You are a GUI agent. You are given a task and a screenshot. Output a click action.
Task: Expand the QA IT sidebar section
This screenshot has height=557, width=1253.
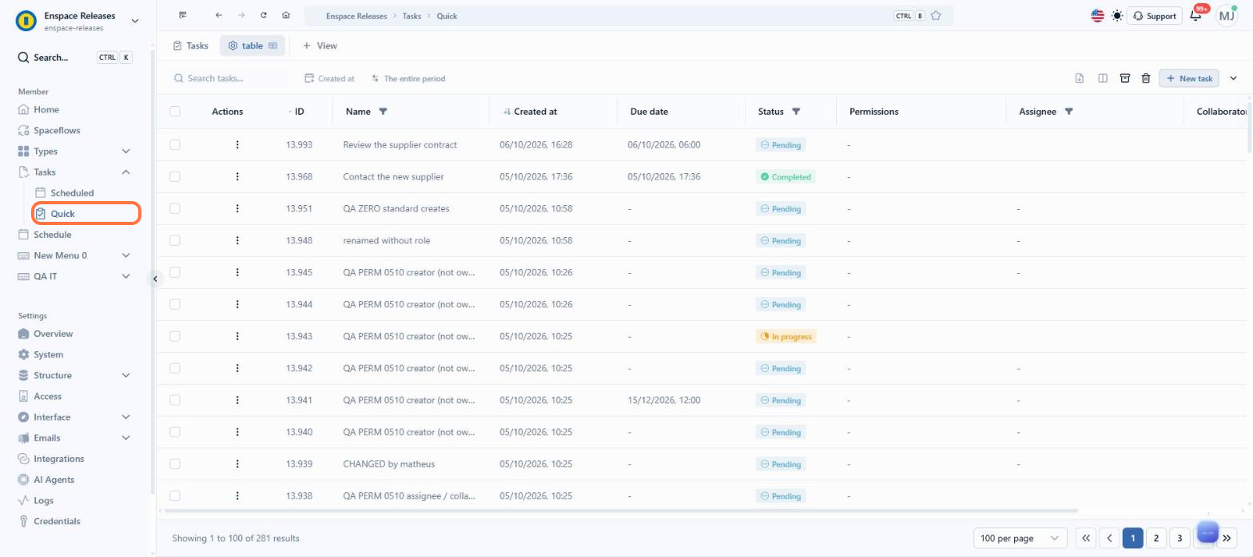[125, 276]
